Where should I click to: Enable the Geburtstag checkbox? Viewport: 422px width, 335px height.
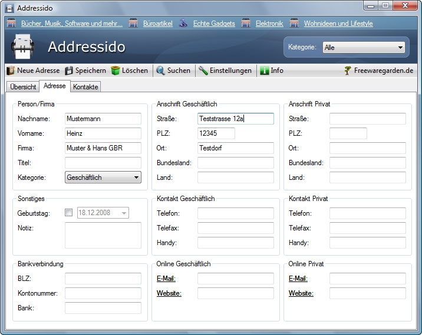(69, 213)
